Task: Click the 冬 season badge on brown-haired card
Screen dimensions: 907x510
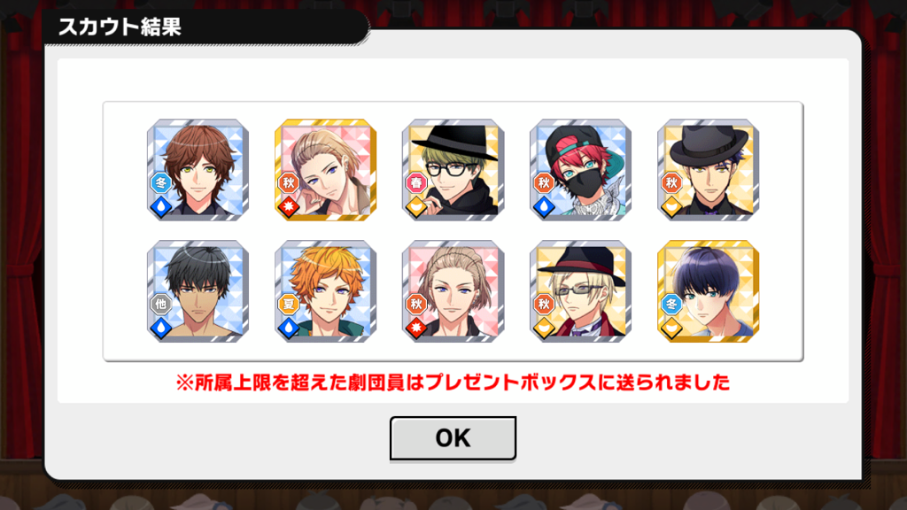Action: (x=161, y=183)
